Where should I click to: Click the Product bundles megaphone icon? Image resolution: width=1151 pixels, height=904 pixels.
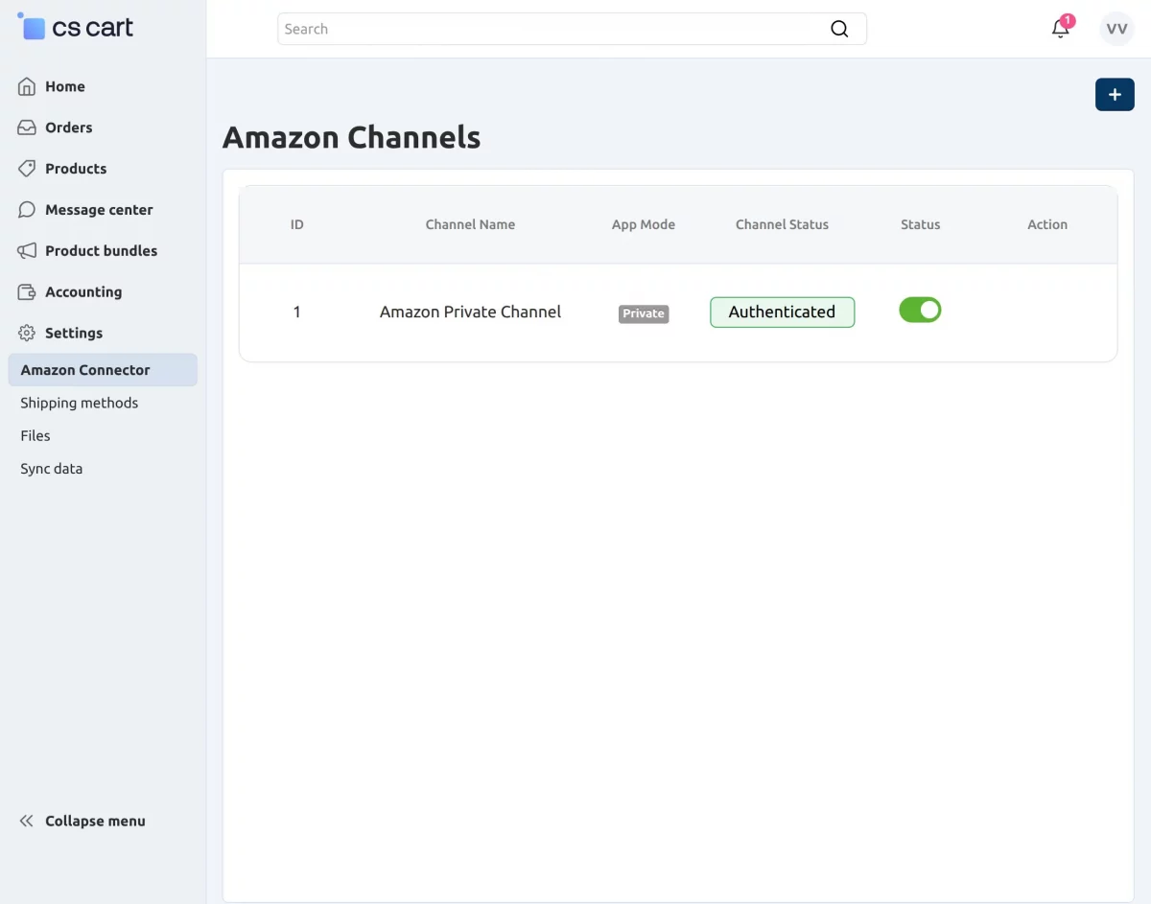[x=27, y=251]
